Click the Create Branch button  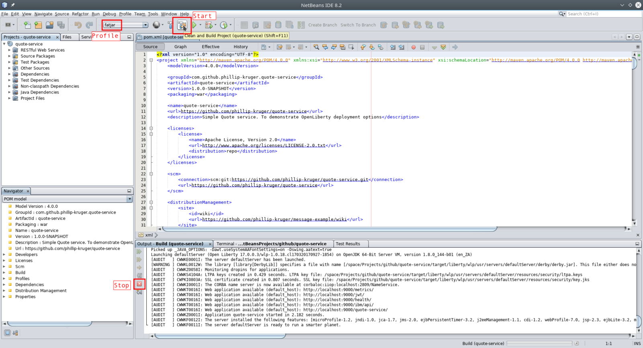coord(323,25)
